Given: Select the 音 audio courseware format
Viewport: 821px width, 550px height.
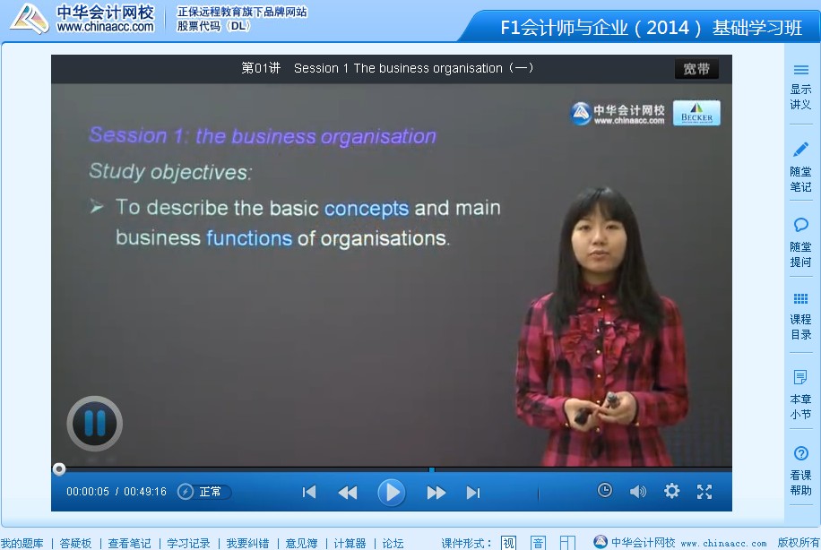Looking at the screenshot, I should pos(538,543).
